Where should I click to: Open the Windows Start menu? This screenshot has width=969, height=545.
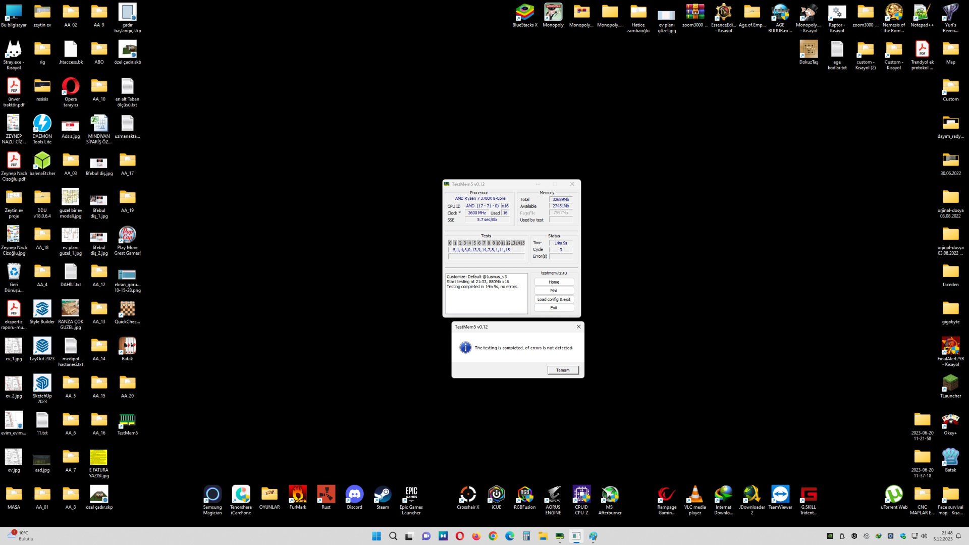click(376, 536)
